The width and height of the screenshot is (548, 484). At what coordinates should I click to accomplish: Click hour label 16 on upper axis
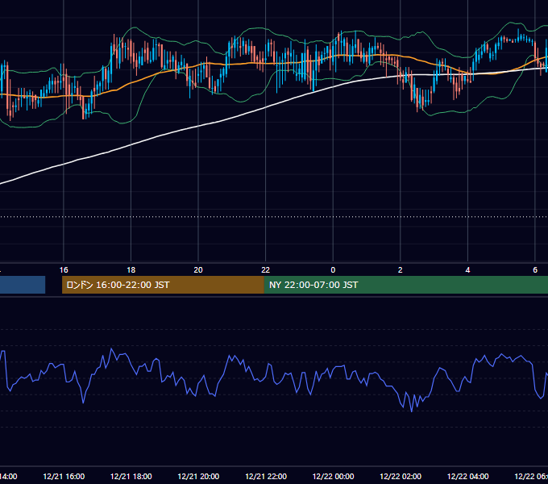(x=64, y=270)
